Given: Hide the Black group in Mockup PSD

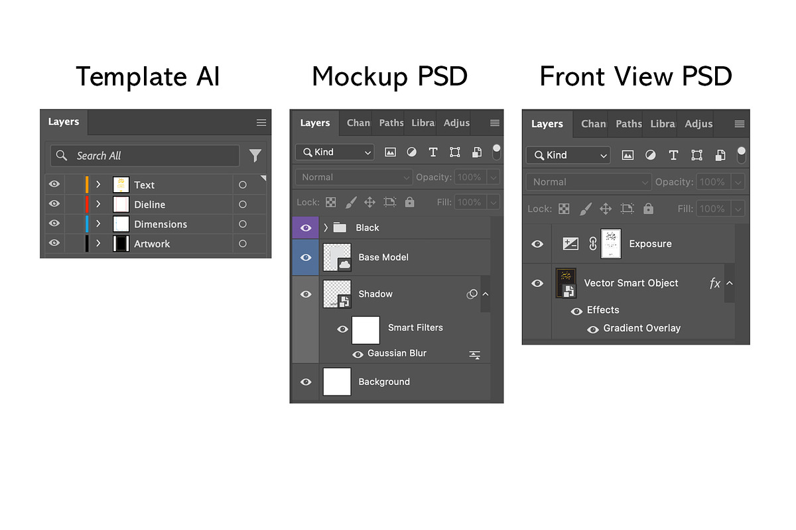Looking at the screenshot, I should 306,227.
